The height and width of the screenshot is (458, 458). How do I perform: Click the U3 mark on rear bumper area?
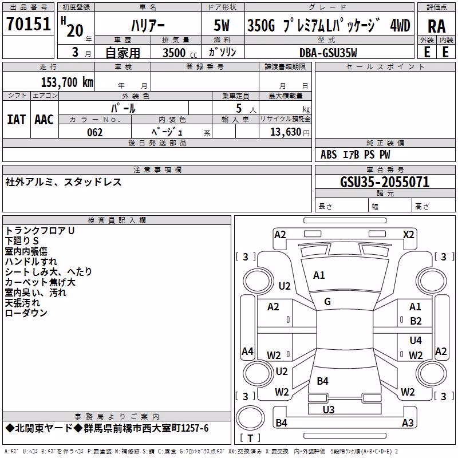[329, 409]
